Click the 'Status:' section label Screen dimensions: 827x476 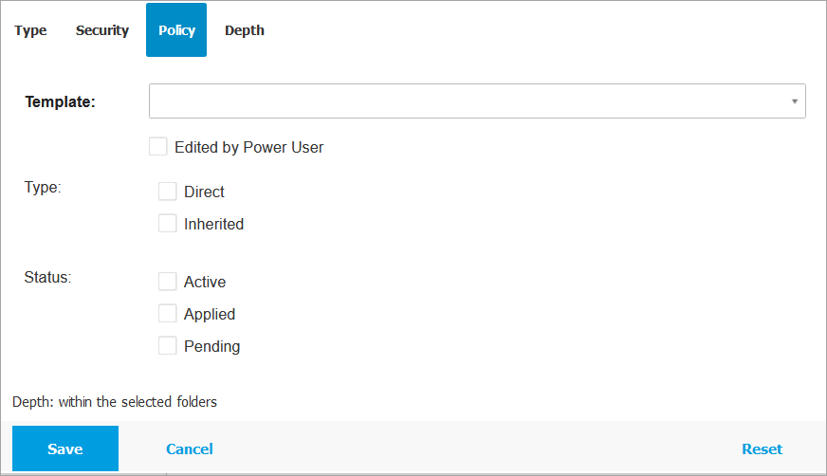tap(48, 278)
